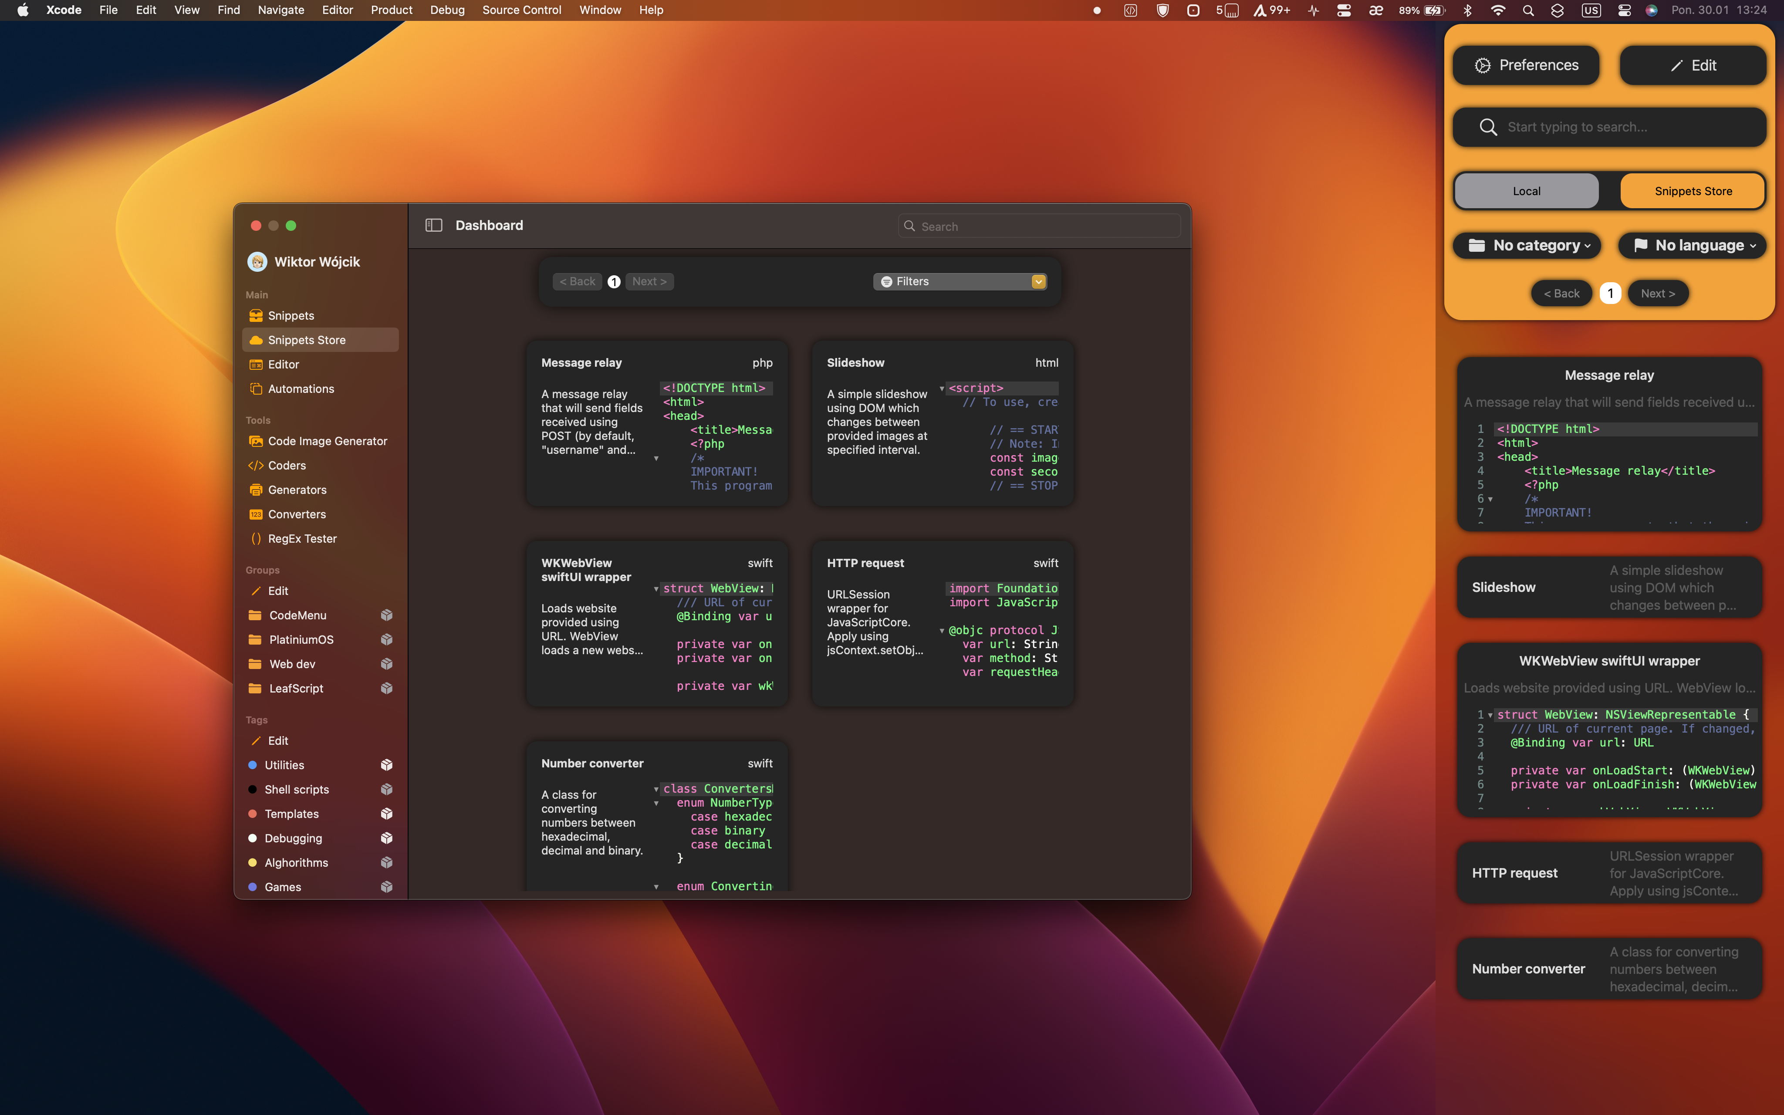The width and height of the screenshot is (1784, 1115).
Task: Click the cube icon next to LeafScript
Action: point(386,687)
